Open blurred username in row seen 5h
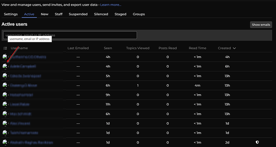 tap(25, 76)
